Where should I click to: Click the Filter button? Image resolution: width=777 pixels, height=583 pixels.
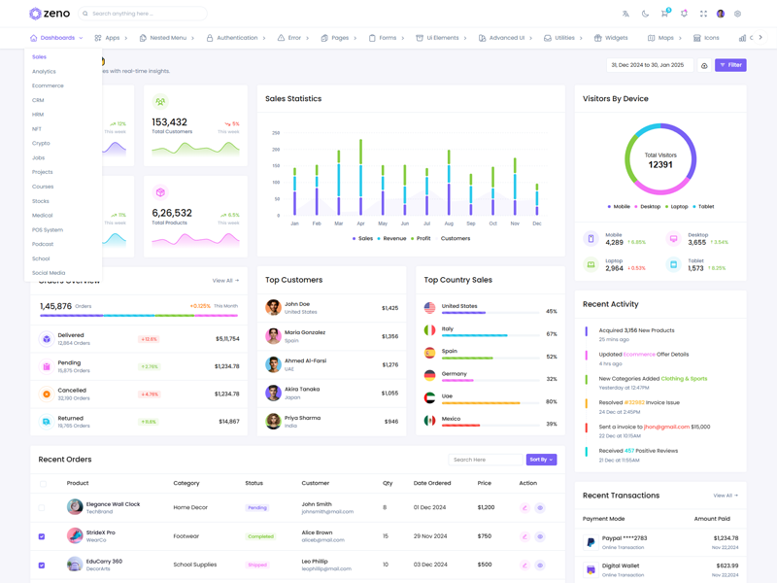pos(730,65)
